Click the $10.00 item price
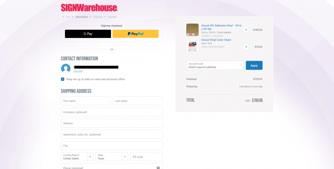Image resolution: width=334 pixels, height=169 pixels. 259,47
